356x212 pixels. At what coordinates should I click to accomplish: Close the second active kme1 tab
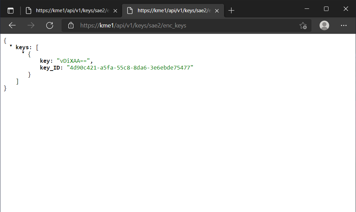coord(217,11)
